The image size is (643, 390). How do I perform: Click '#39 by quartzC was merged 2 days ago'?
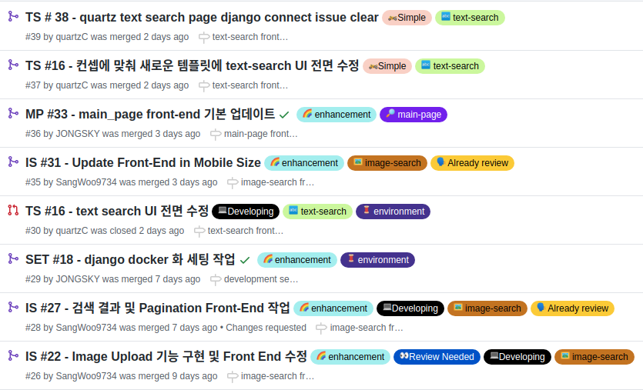(x=107, y=37)
